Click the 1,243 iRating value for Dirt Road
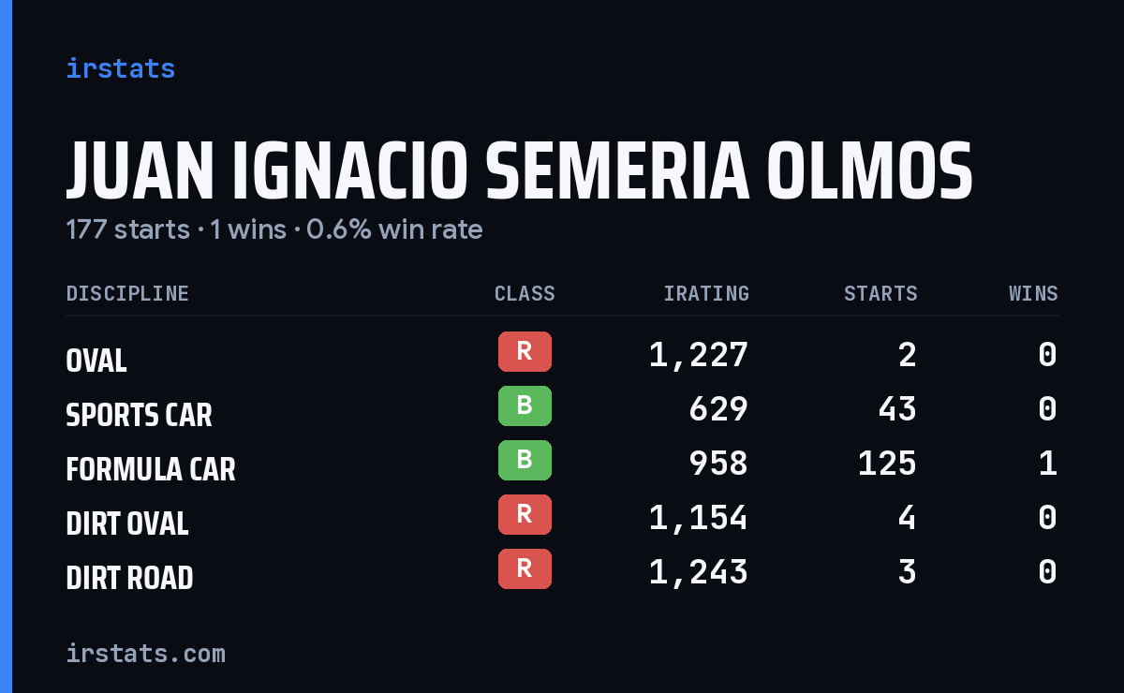This screenshot has height=693, width=1124. tap(699, 572)
